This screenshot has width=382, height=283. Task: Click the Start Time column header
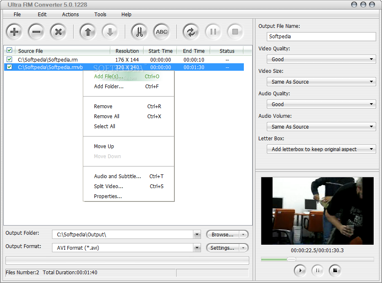[160, 51]
